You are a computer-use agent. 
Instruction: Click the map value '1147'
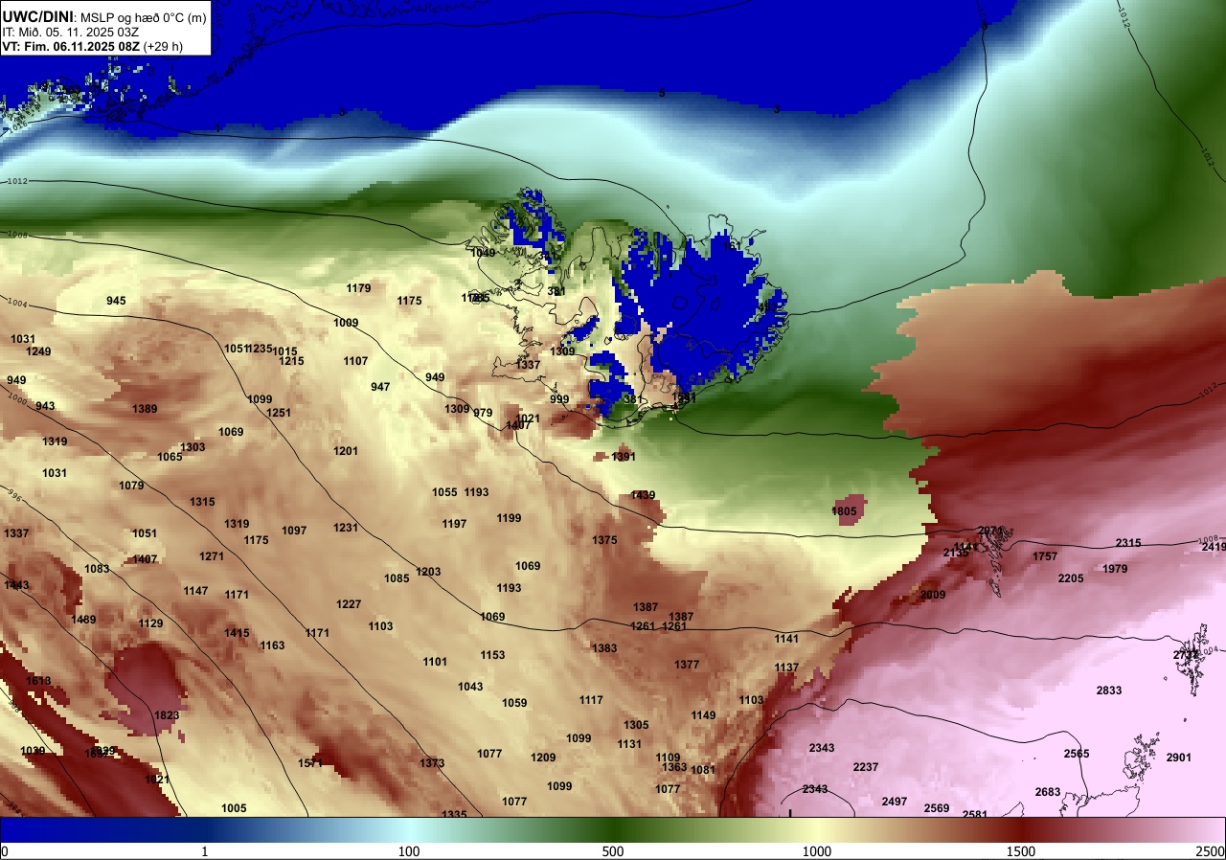tap(195, 591)
